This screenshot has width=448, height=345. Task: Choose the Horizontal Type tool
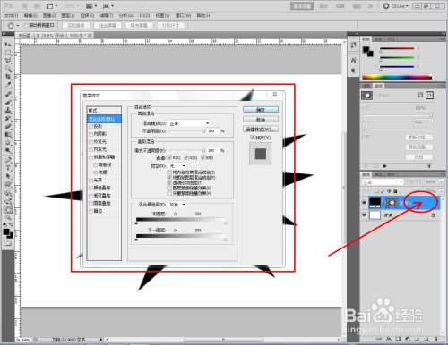click(x=8, y=168)
